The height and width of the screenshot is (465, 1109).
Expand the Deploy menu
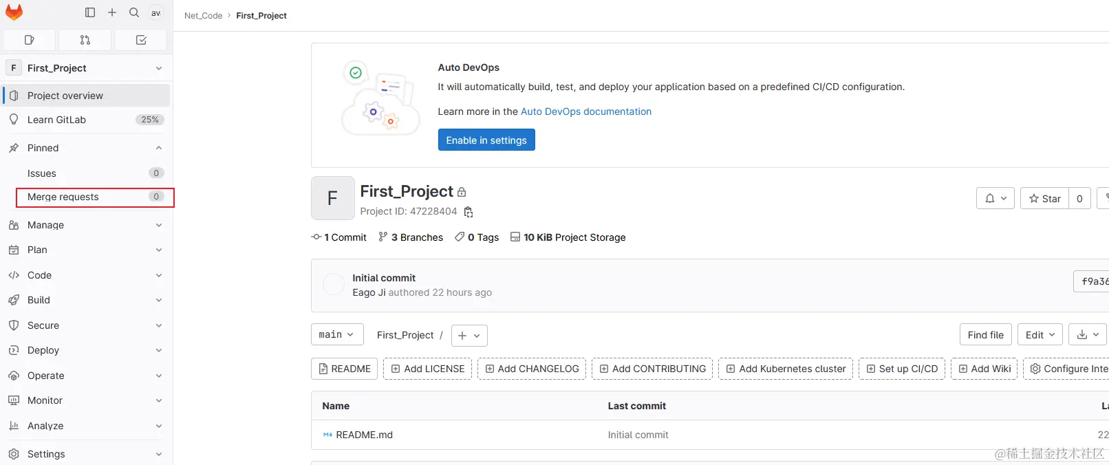click(x=87, y=350)
